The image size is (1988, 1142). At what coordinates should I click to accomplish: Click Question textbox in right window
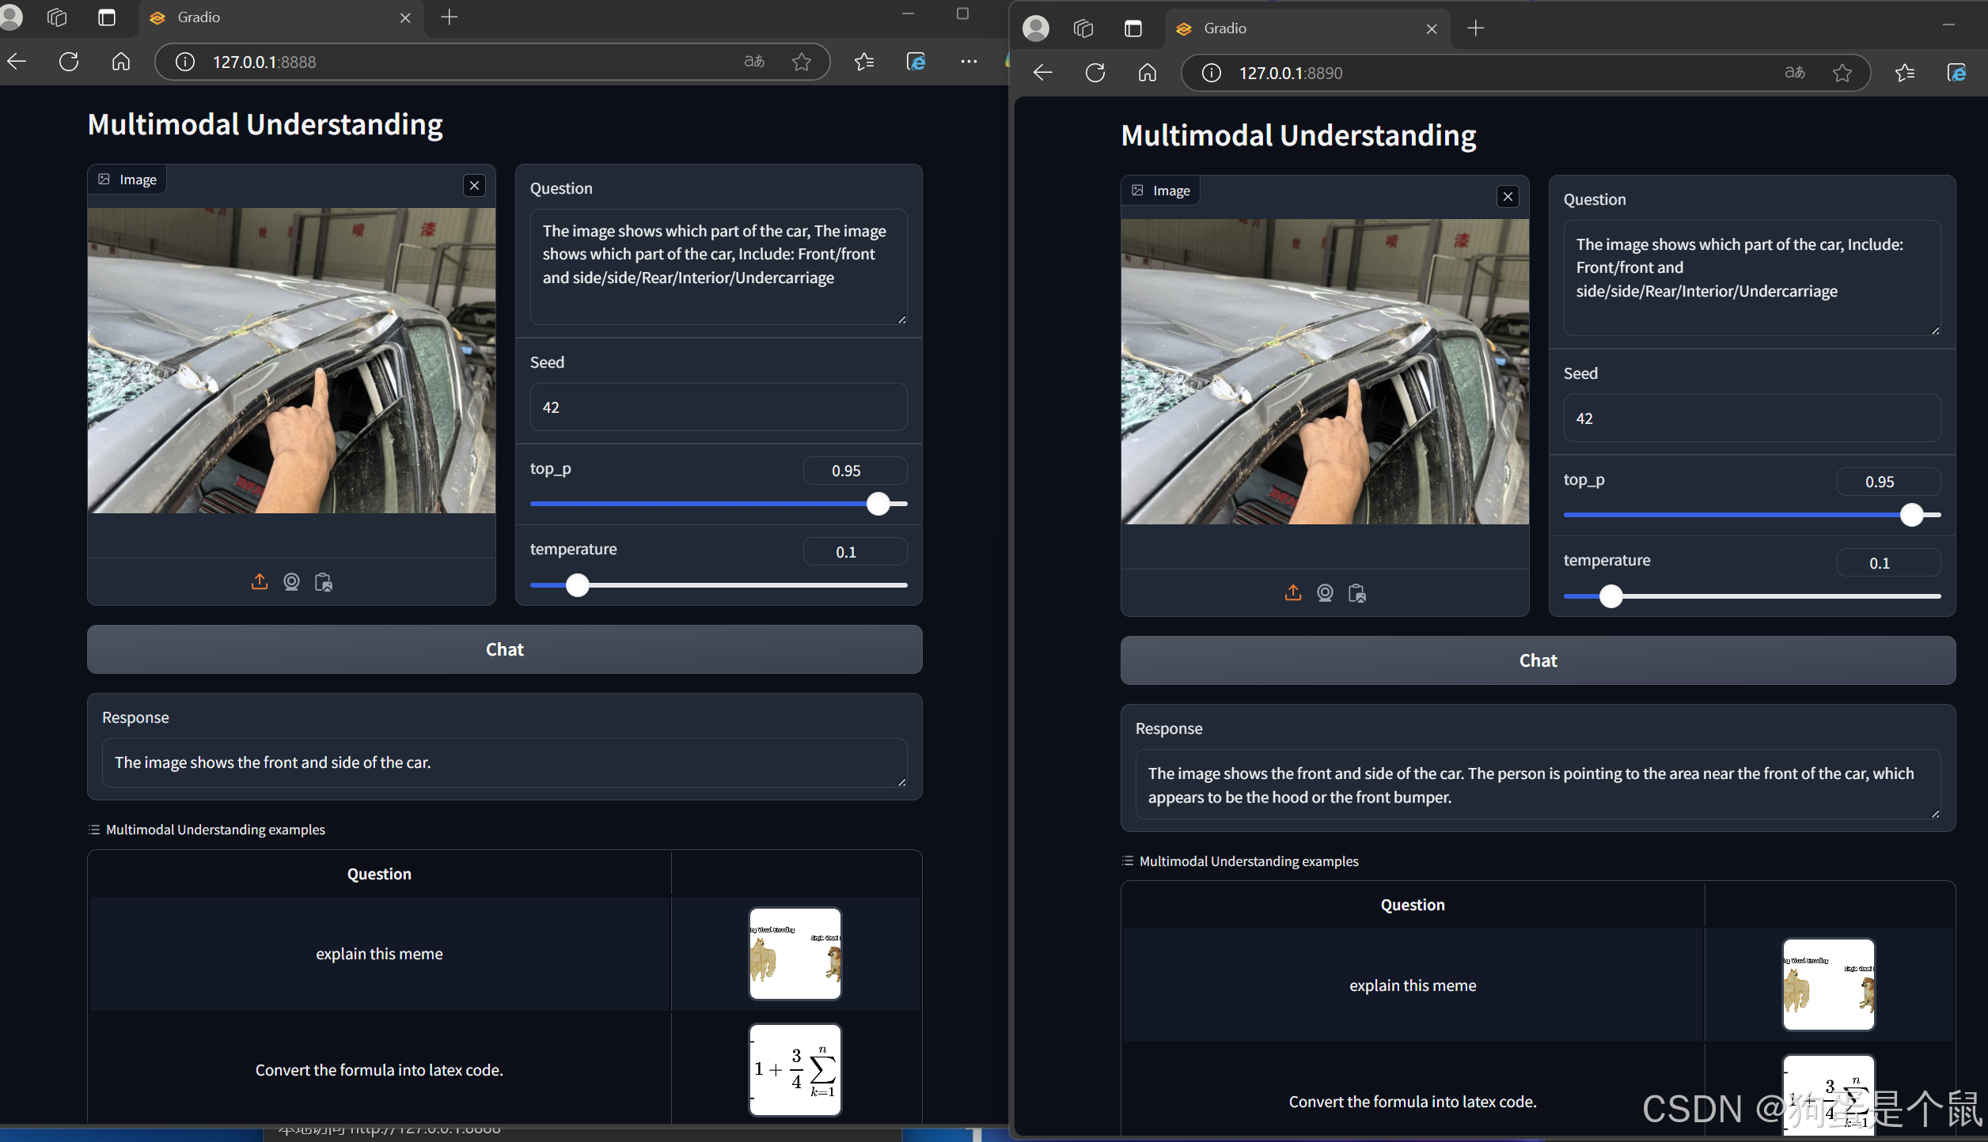[1751, 277]
